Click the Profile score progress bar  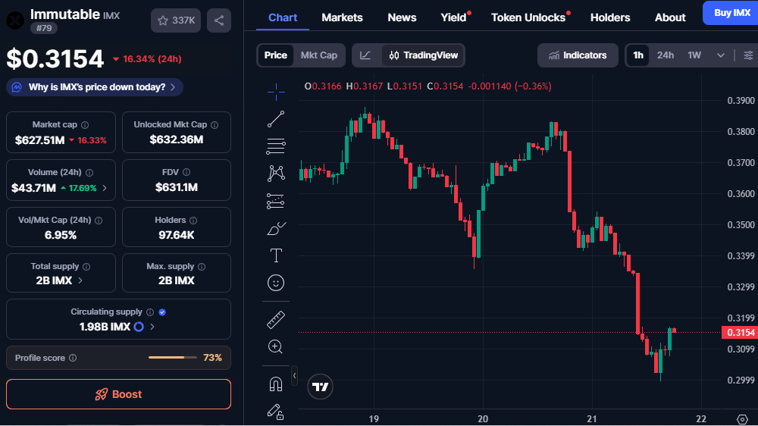coord(172,358)
